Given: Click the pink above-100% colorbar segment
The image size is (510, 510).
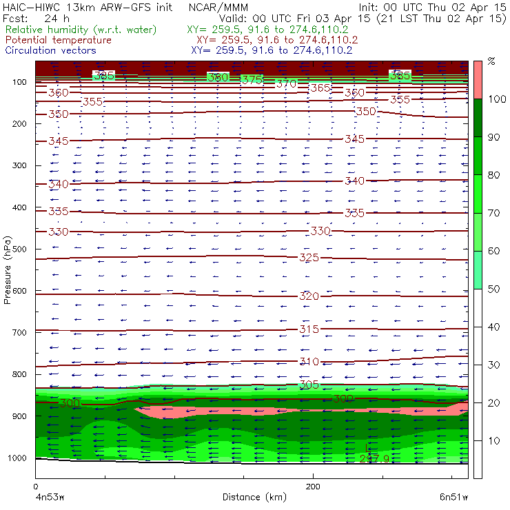Looking at the screenshot, I should [x=478, y=80].
